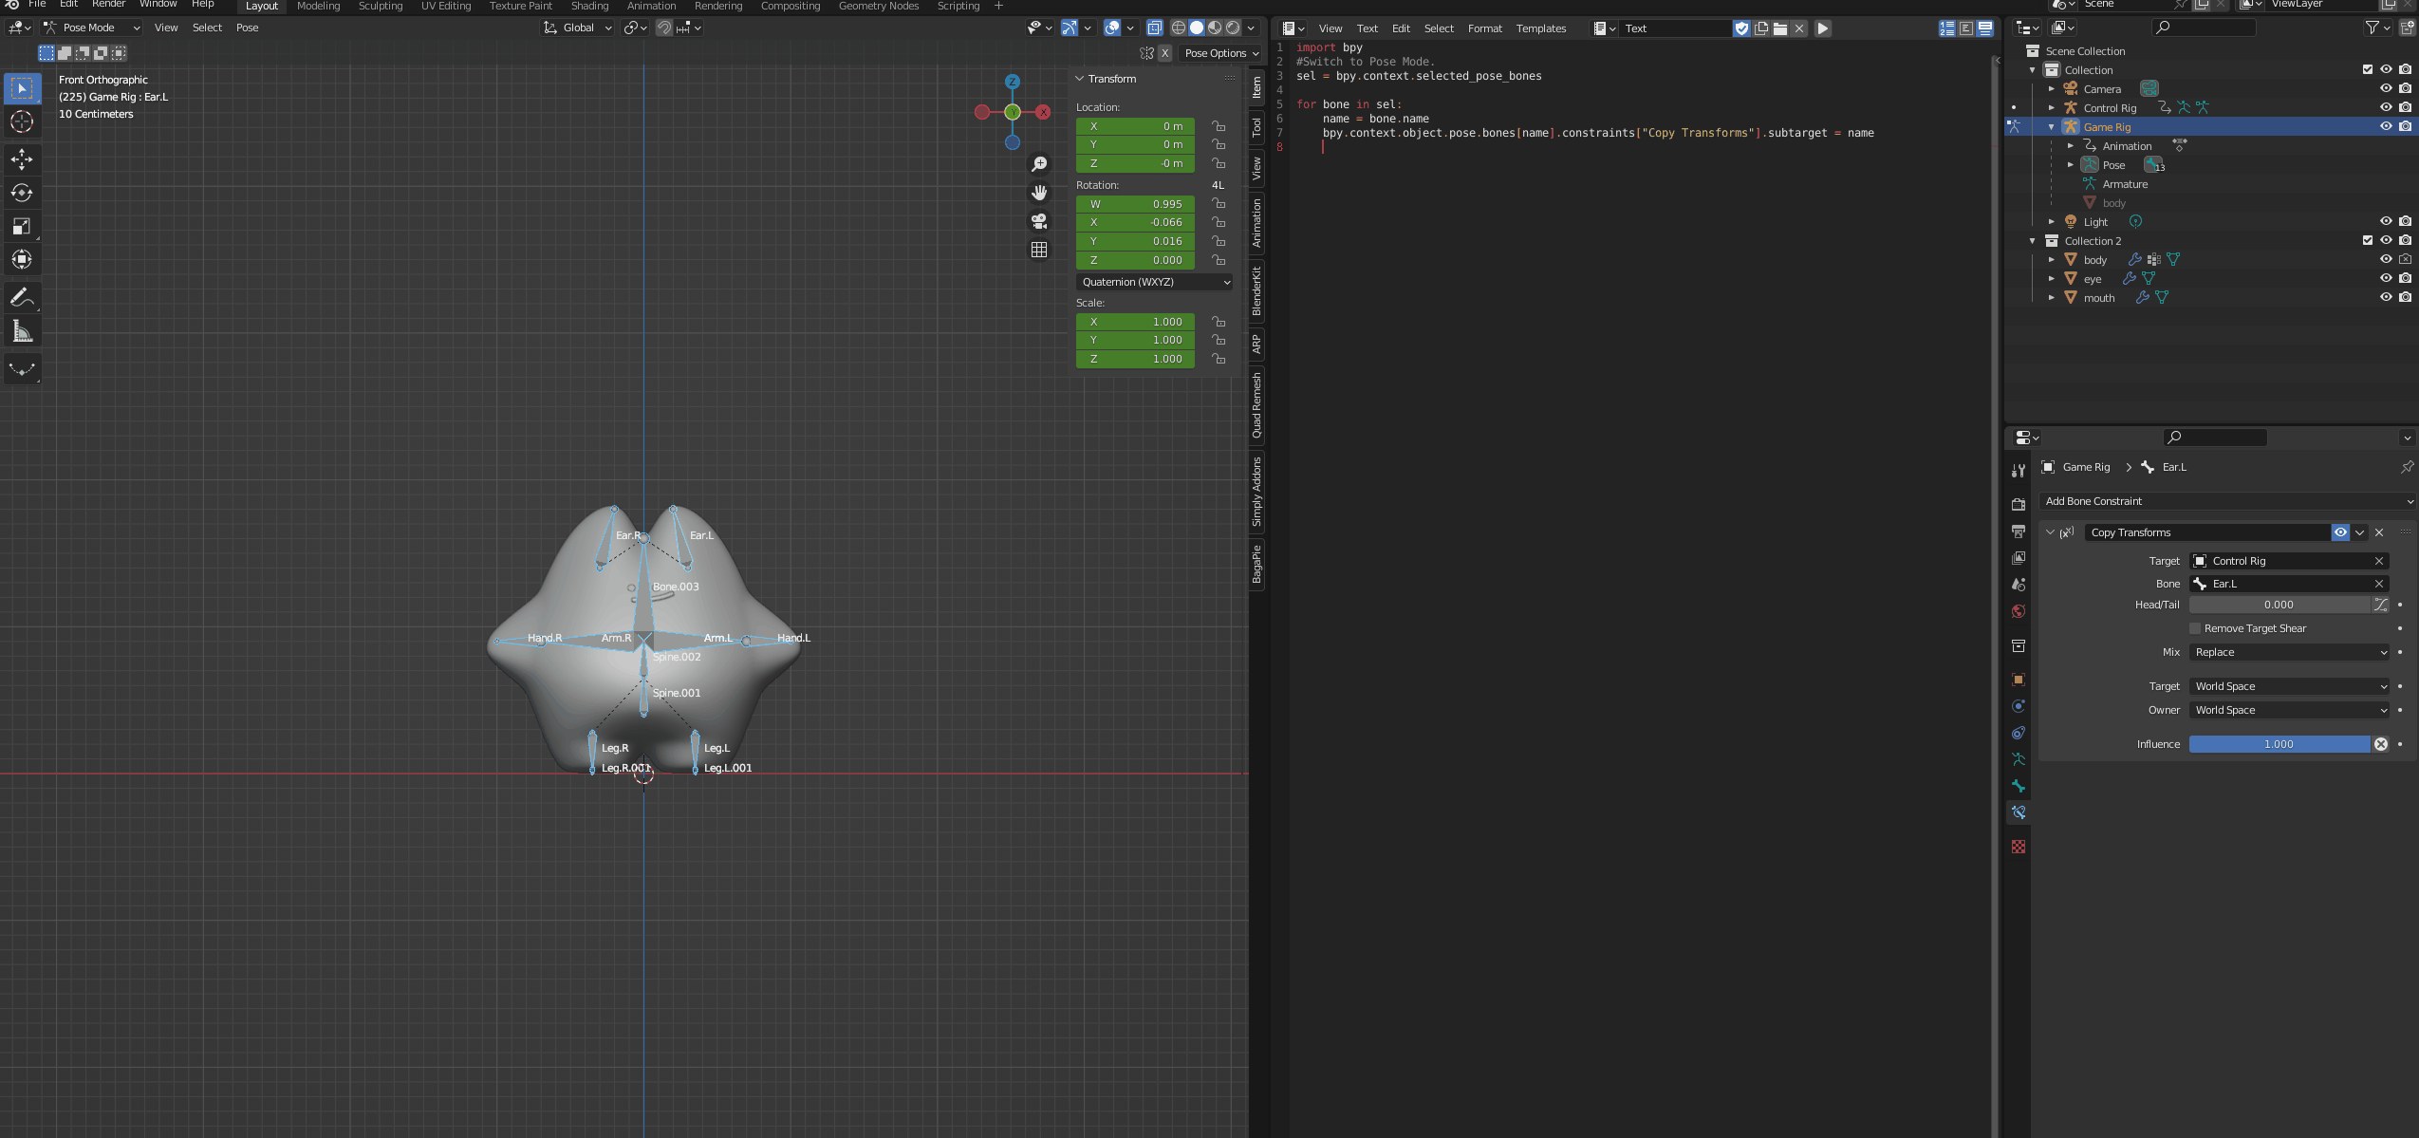Adjust the Influence slider
Screen dimensions: 2419x1138
[x=2279, y=744]
